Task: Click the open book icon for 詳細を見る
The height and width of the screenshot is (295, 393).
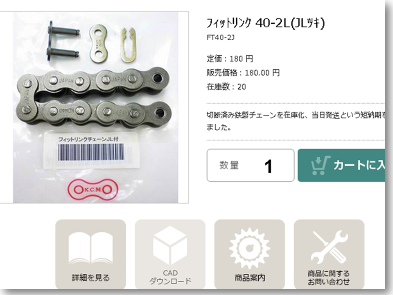Action: (90, 248)
